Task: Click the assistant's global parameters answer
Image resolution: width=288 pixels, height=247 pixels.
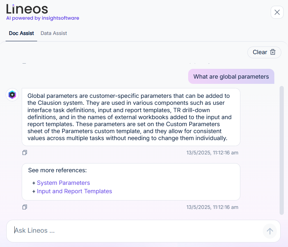Action: click(131, 117)
